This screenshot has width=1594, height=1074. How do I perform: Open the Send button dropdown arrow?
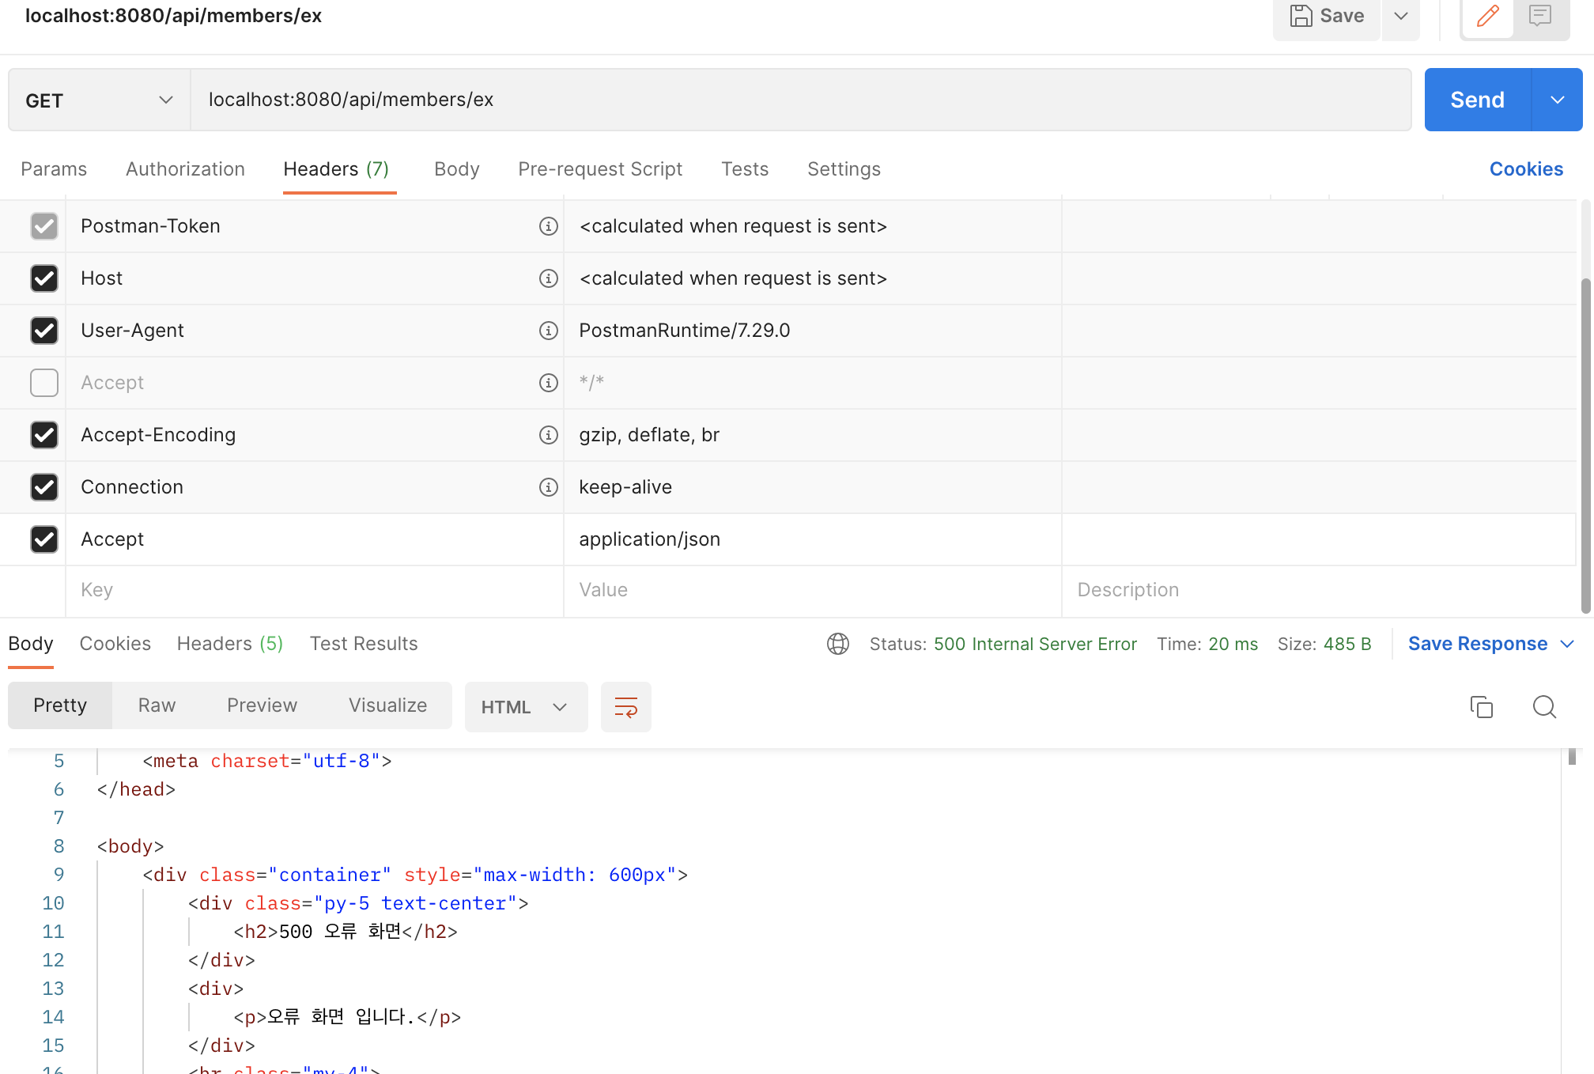pyautogui.click(x=1557, y=100)
